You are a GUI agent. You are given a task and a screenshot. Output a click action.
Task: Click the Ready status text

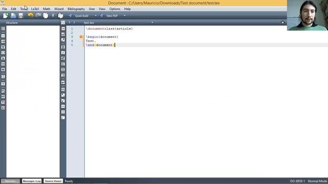[69, 181]
